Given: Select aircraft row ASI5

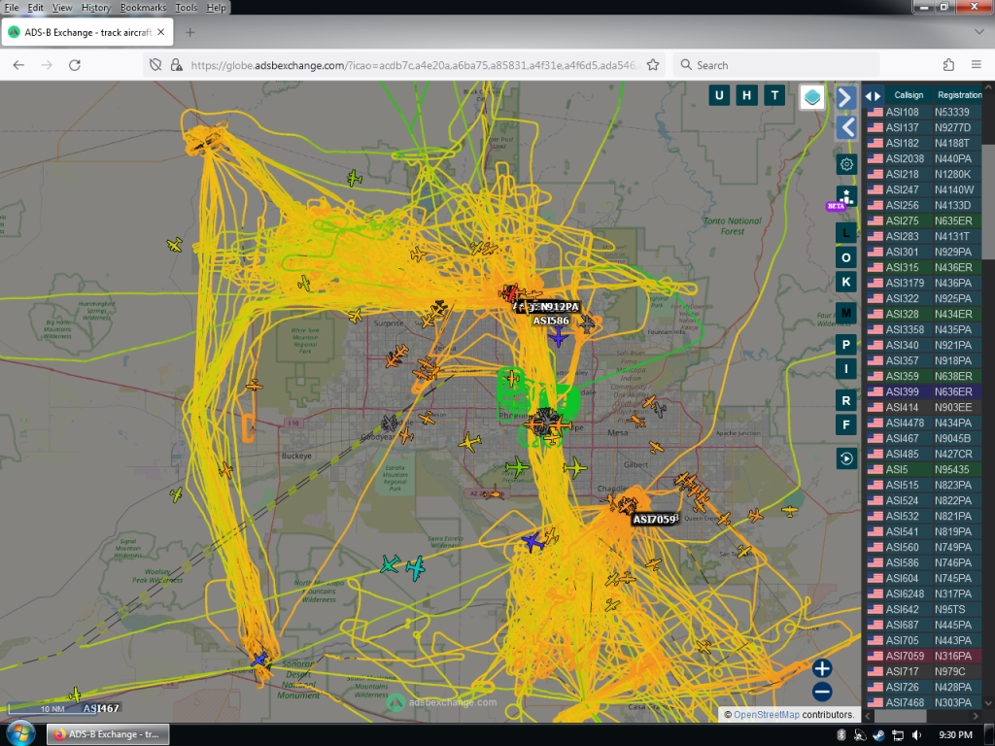Looking at the screenshot, I should tap(924, 469).
